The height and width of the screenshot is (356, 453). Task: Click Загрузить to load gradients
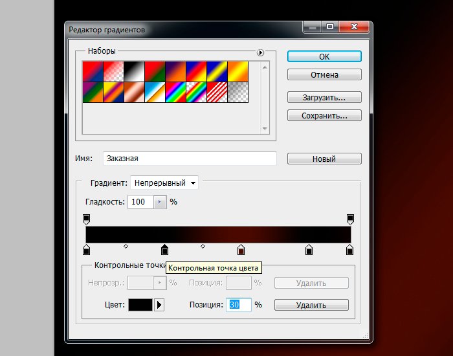pyautogui.click(x=324, y=98)
